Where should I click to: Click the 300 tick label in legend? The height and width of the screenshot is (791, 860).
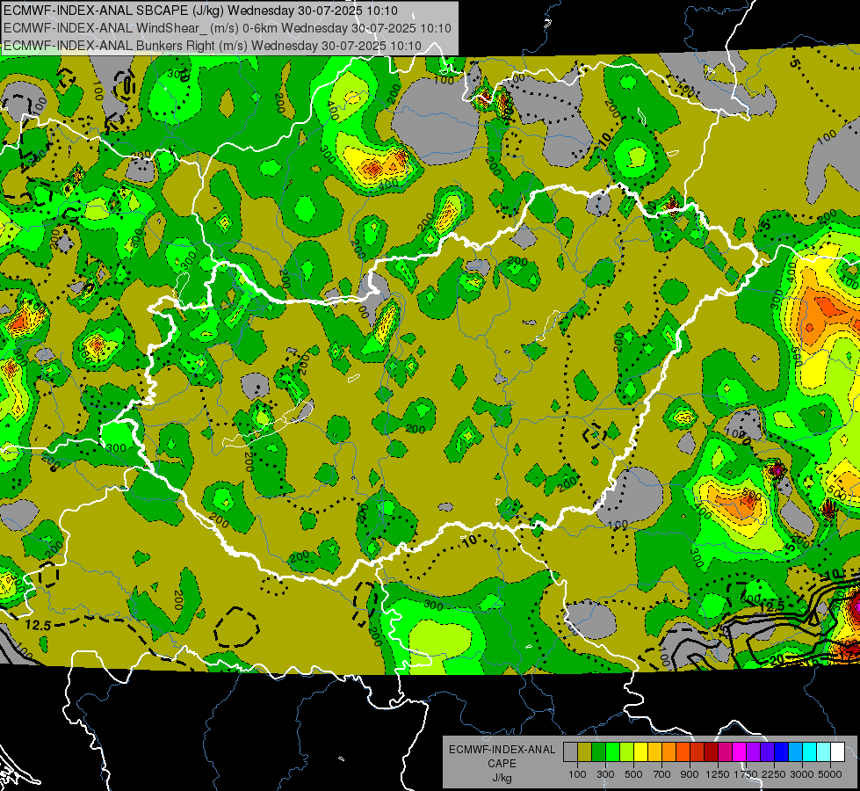(605, 774)
